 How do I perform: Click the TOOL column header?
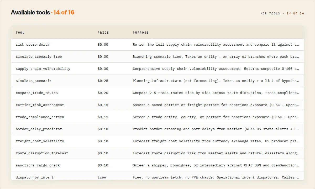pos(20,33)
